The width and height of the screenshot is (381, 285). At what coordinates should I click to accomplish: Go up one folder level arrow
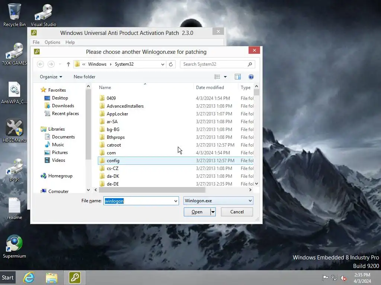click(68, 64)
